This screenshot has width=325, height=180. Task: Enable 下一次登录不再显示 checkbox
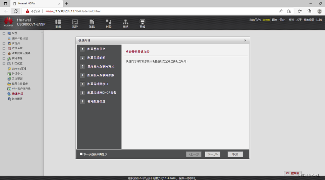81,154
